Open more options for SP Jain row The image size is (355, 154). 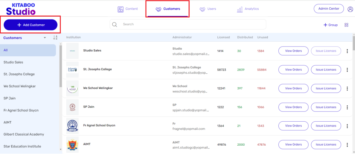[x=347, y=107]
